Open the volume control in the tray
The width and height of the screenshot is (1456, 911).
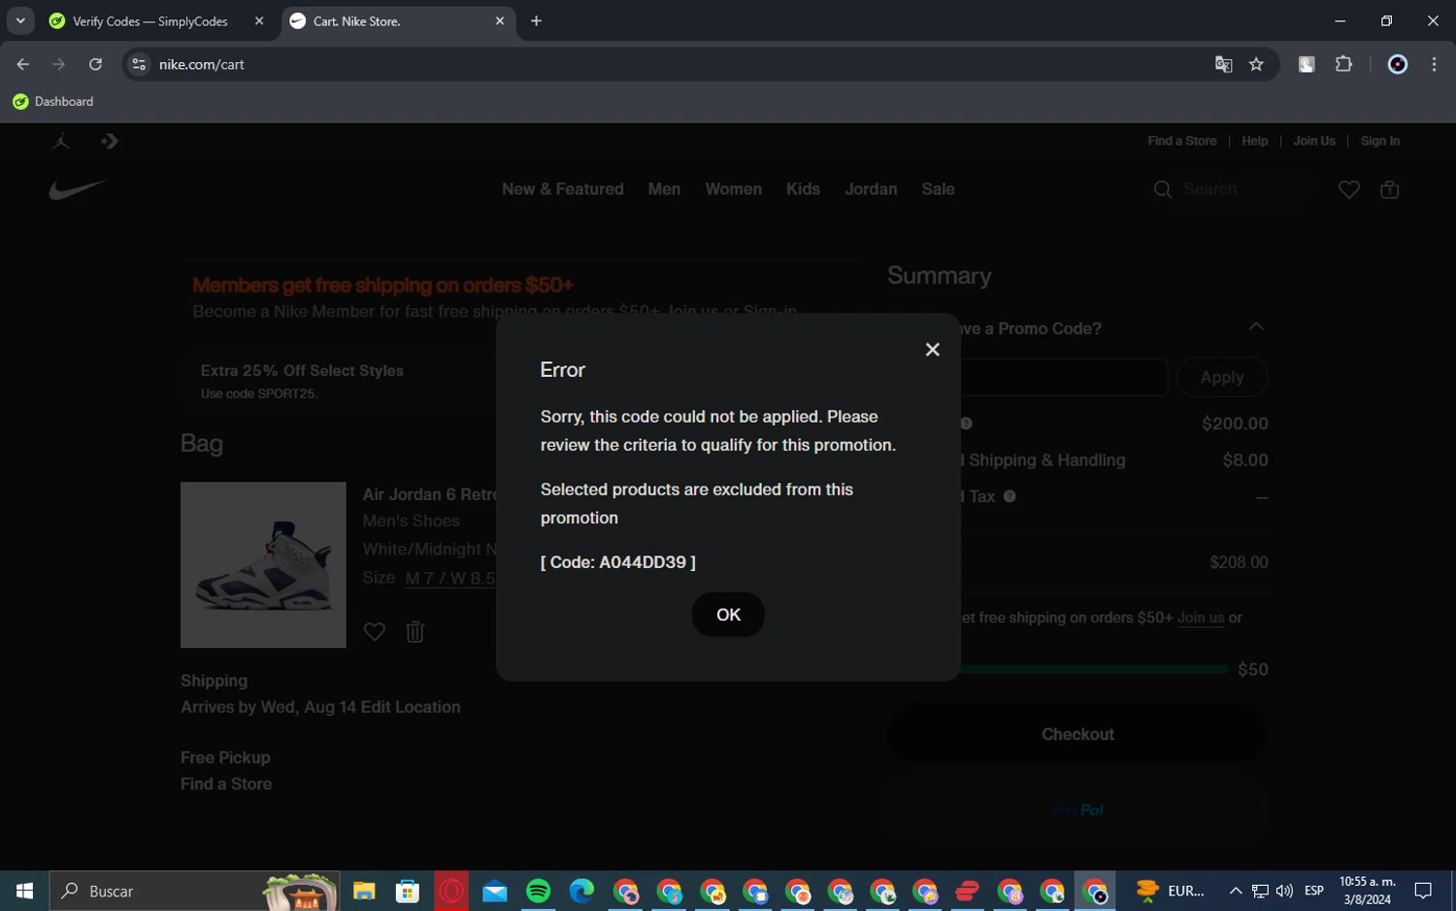click(1284, 891)
